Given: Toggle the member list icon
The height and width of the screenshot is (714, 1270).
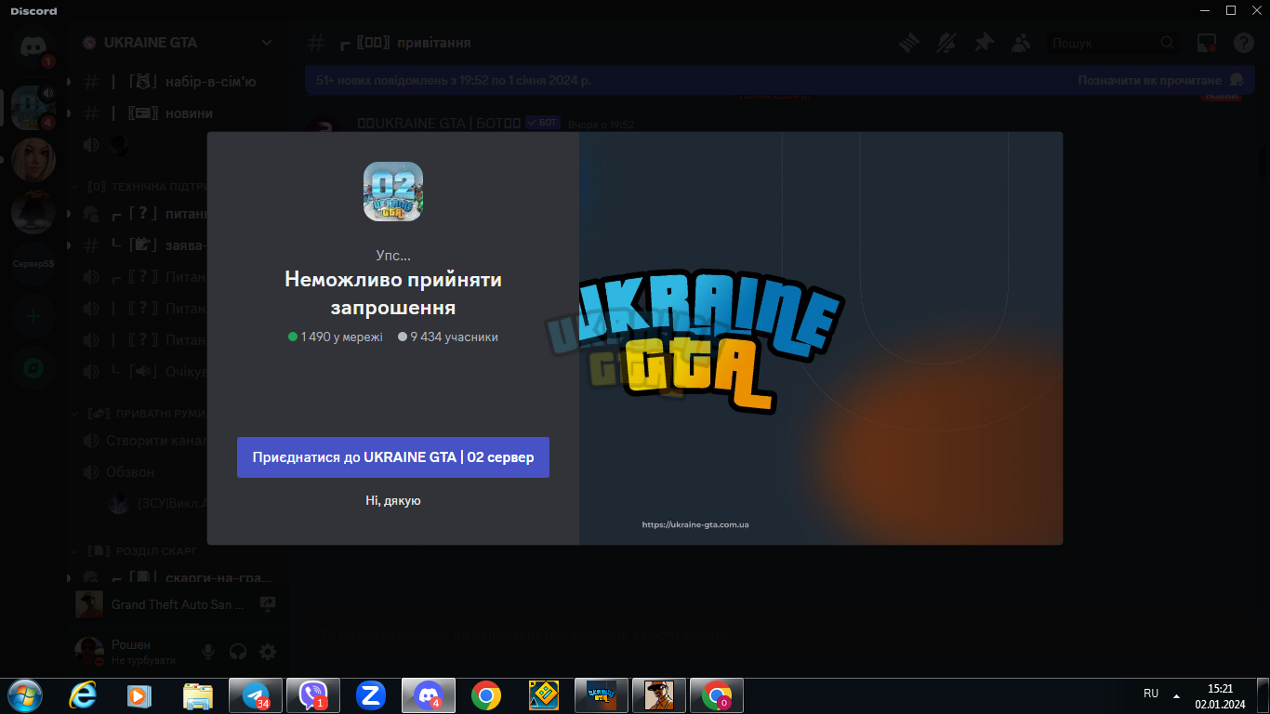Looking at the screenshot, I should [1021, 43].
